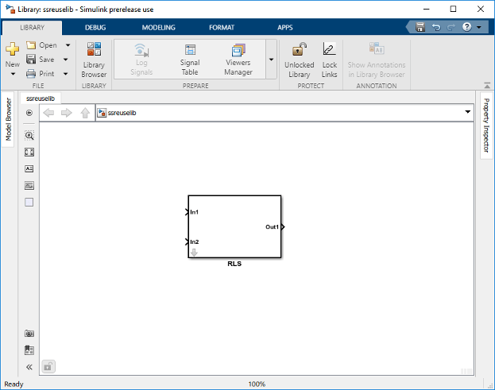The height and width of the screenshot is (390, 495).
Task: Click the screenshot camera palette icon
Action: pyautogui.click(x=29, y=334)
